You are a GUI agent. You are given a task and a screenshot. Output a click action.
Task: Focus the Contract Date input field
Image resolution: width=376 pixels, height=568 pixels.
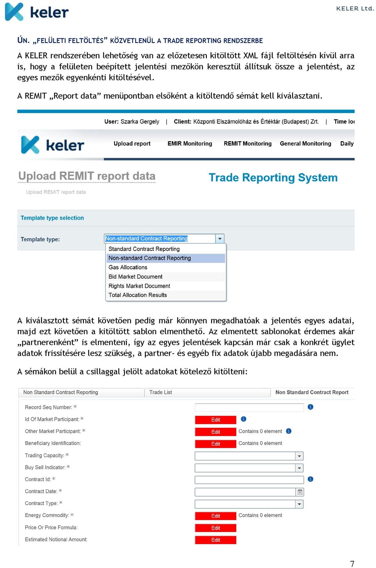tap(245, 492)
